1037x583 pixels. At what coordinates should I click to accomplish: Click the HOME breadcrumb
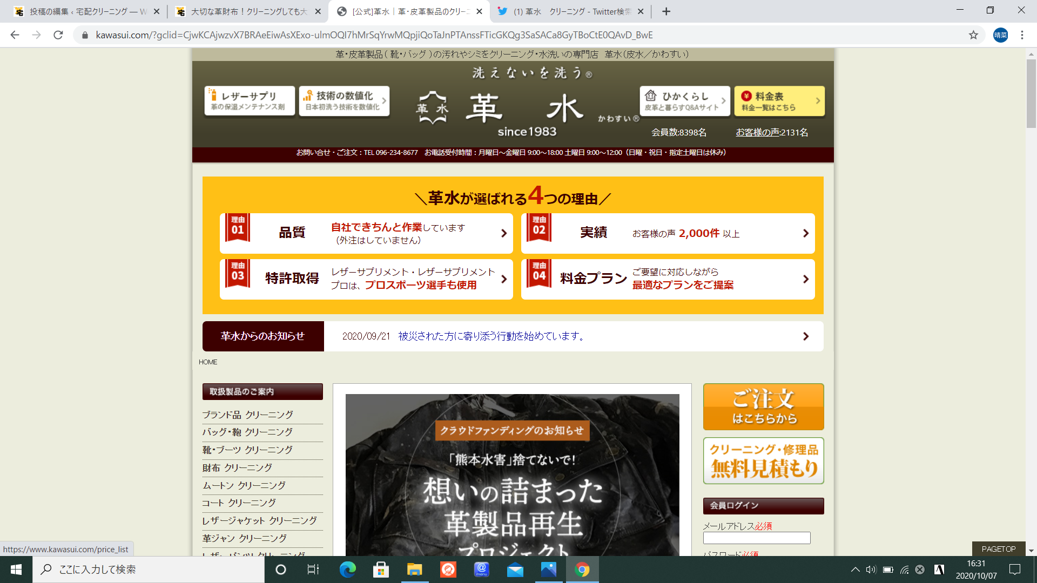coord(208,362)
